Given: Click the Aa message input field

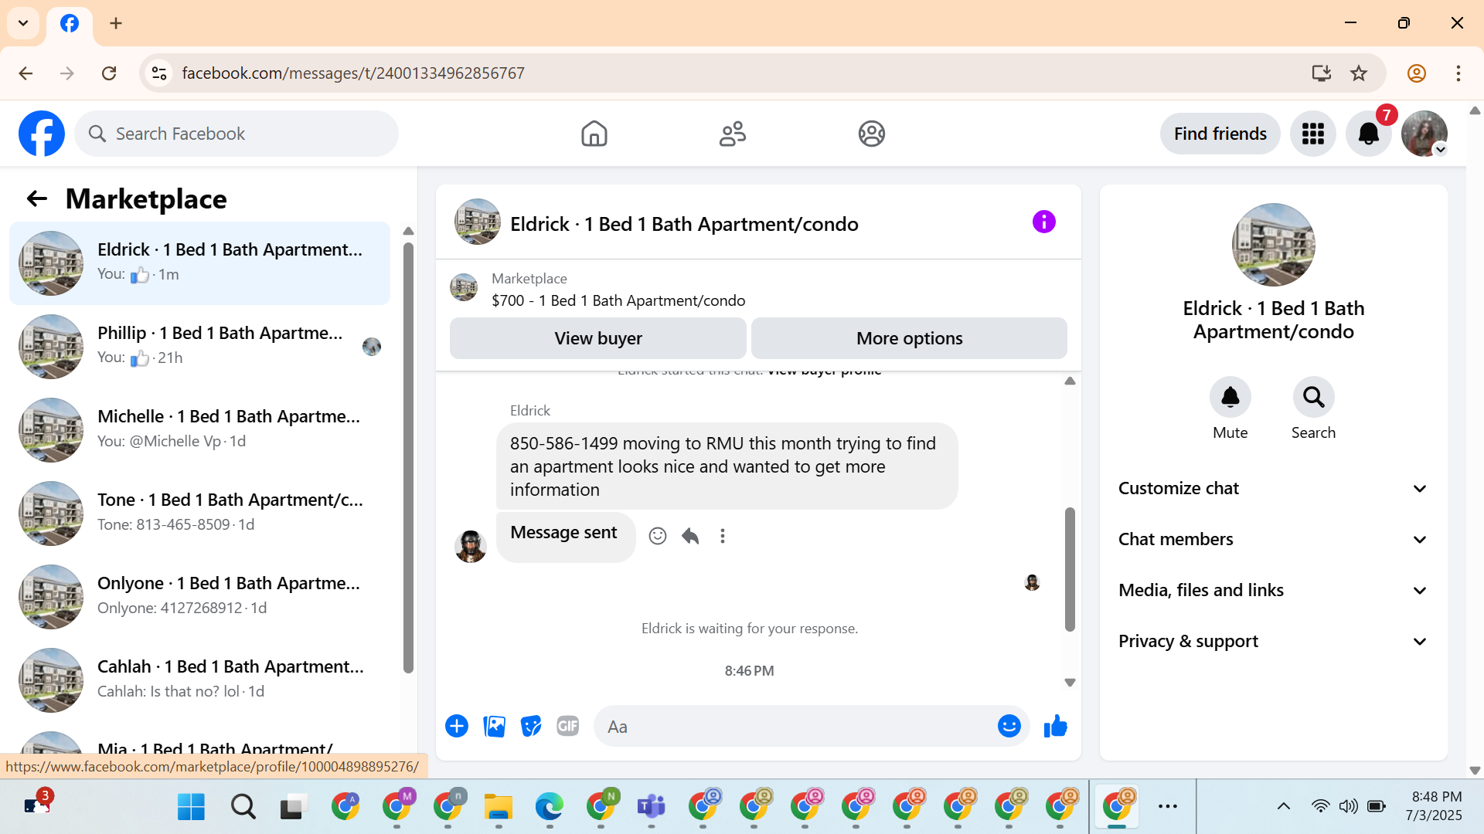Looking at the screenshot, I should (x=796, y=727).
